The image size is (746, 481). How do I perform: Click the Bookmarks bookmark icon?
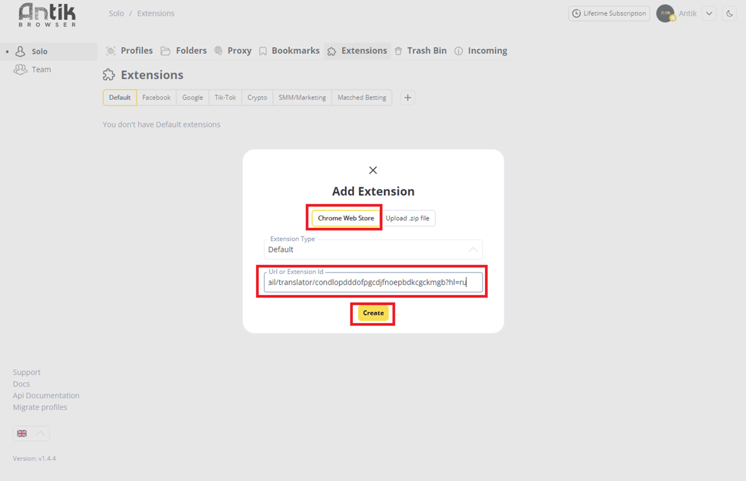point(263,51)
